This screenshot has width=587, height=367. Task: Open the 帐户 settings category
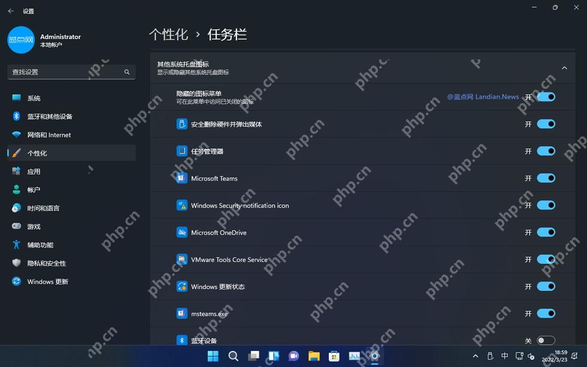pos(71,190)
